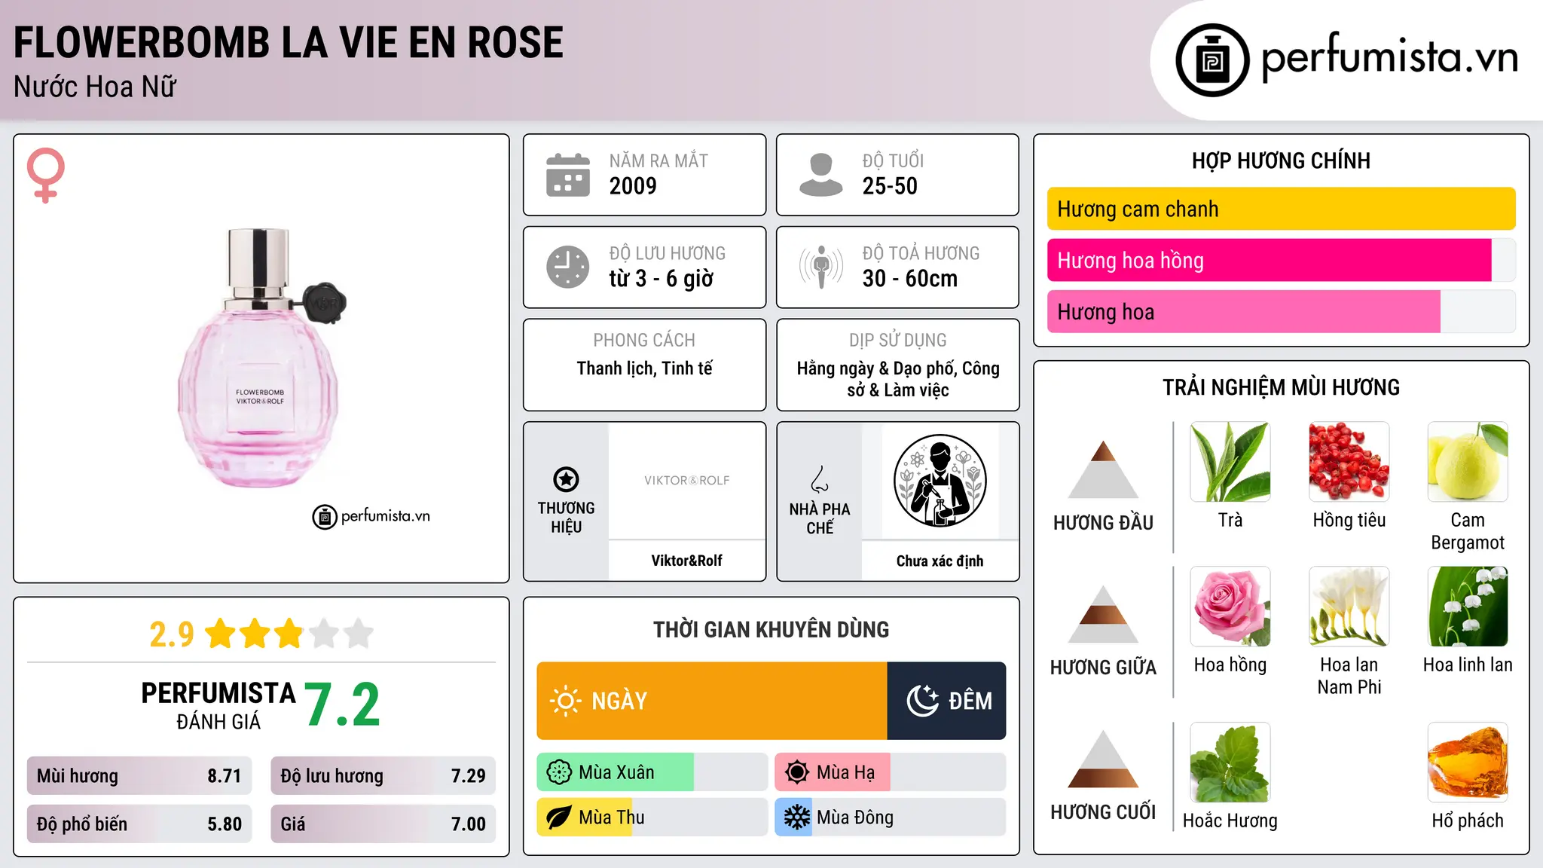The width and height of the screenshot is (1543, 868).
Task: Select the Cam Bergamot note image
Action: [1468, 462]
